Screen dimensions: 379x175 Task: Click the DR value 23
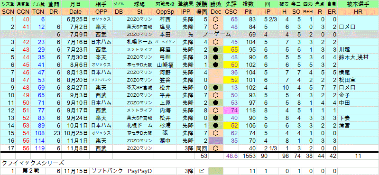coord(53,133)
